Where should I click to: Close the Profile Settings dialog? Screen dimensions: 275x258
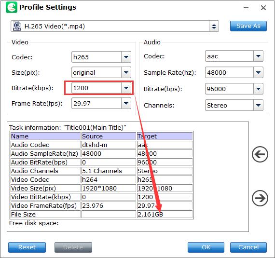[x=263, y=8]
